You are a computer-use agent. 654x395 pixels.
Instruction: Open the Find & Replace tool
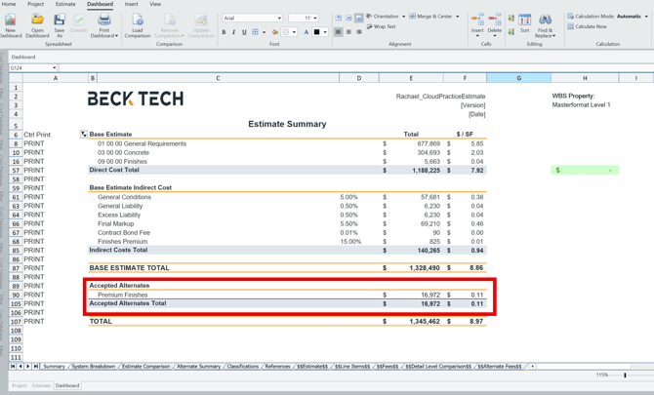(x=546, y=20)
